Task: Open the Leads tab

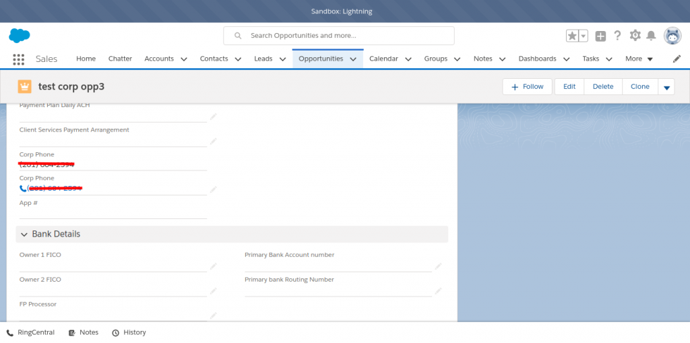Action: pos(263,59)
